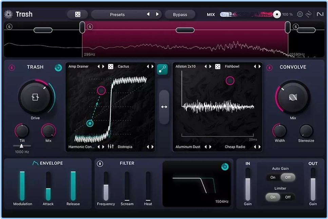Image resolution: width=328 pixels, height=219 pixels.
Task: Click the Drive knob center icon
Action: [x=35, y=97]
